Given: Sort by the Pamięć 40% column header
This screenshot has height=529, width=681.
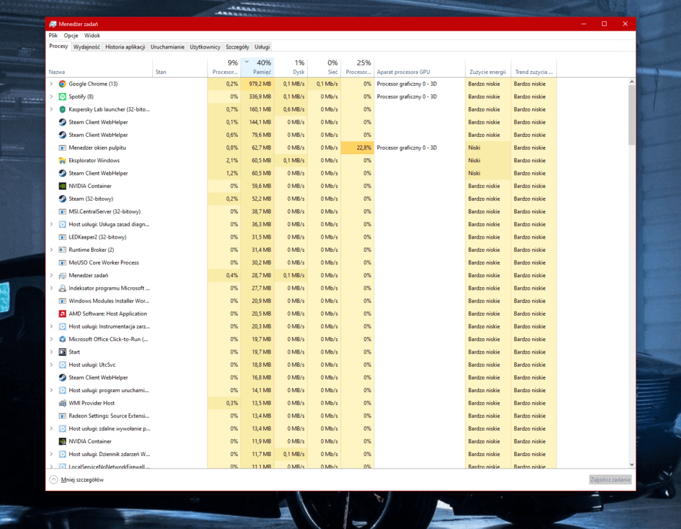Looking at the screenshot, I should (x=257, y=68).
